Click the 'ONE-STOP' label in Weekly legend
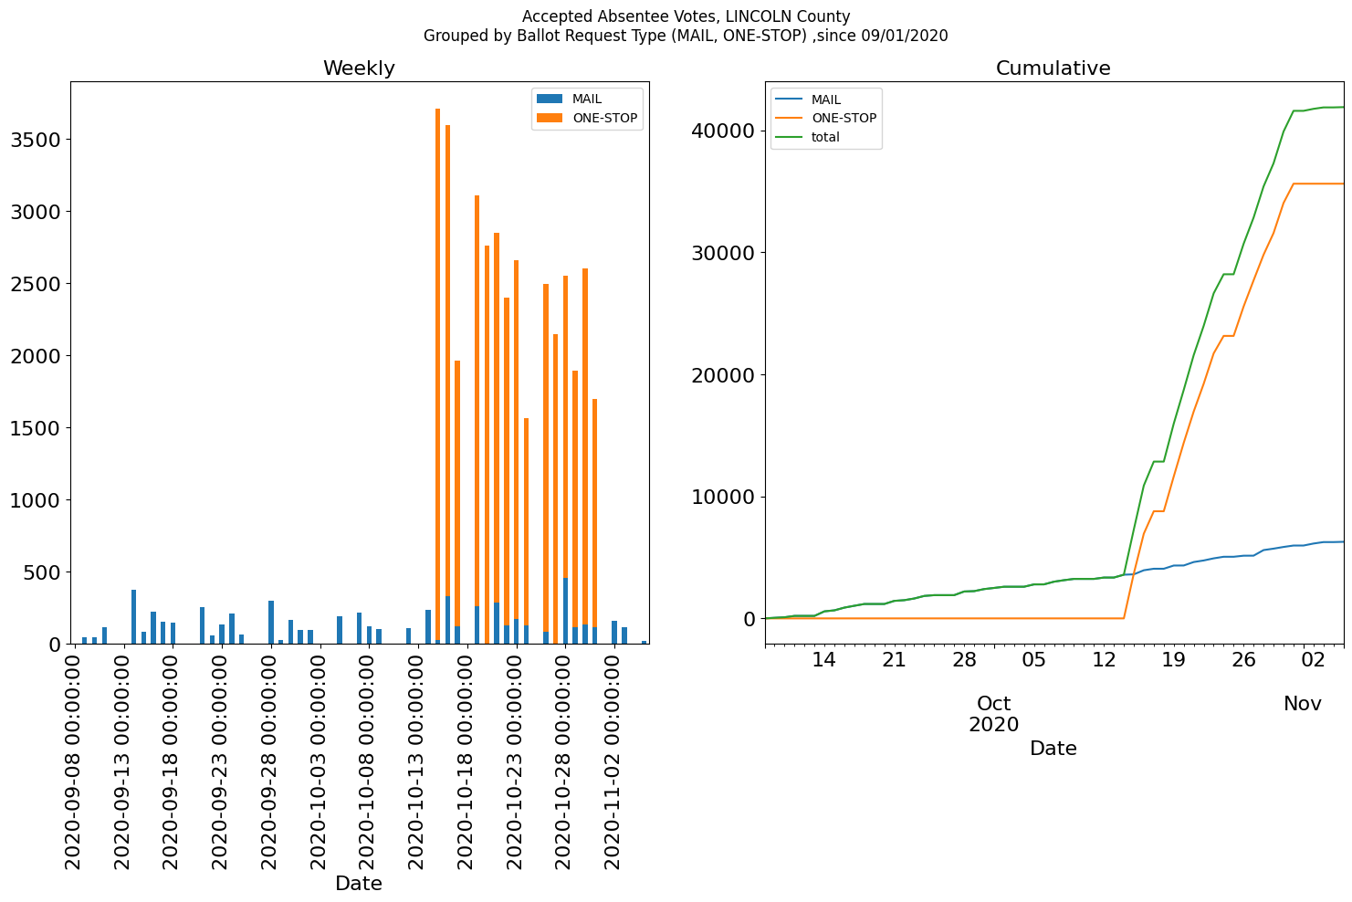Viewport: 1352px width, 902px height. click(604, 118)
